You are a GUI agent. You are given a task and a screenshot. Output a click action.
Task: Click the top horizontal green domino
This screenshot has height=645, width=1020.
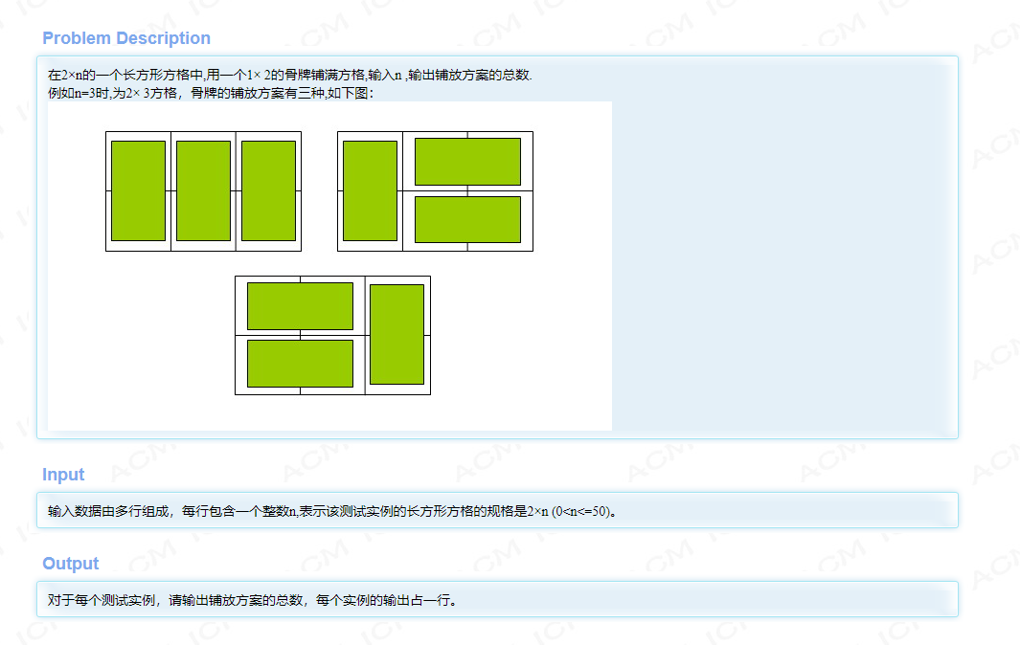466,163
